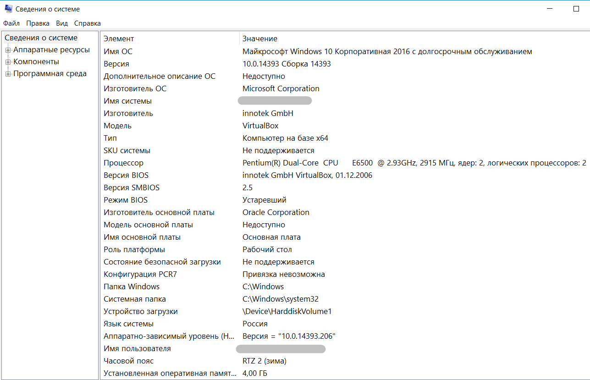Screen dimensions: 590x380
Task: Click the 2.5 SMBIOS value
Action: click(x=248, y=187)
